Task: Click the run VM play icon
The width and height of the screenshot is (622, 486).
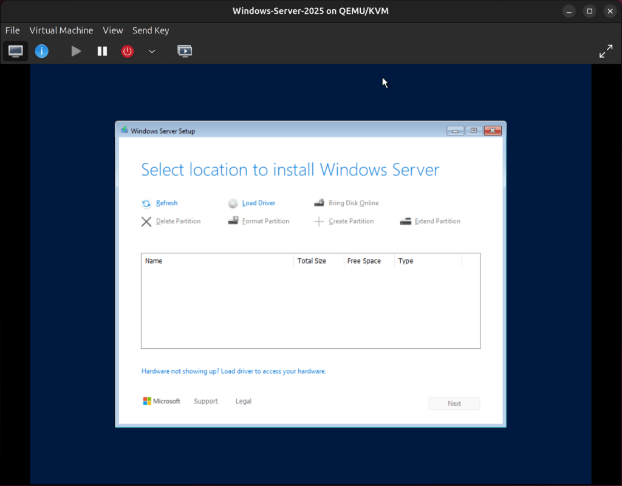Action: (x=76, y=51)
